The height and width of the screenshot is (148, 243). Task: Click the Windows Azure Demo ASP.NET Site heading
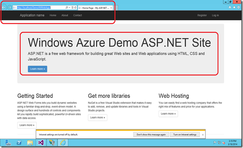pos(119,42)
